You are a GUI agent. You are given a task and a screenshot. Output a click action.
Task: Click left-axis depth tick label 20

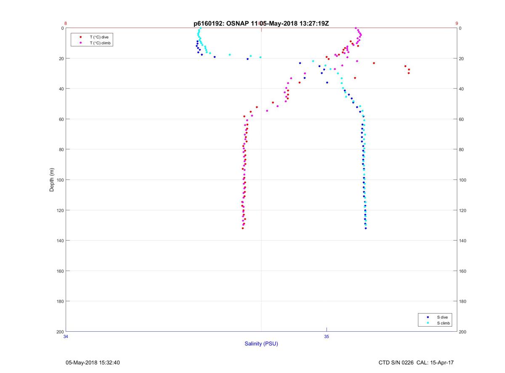(61, 59)
